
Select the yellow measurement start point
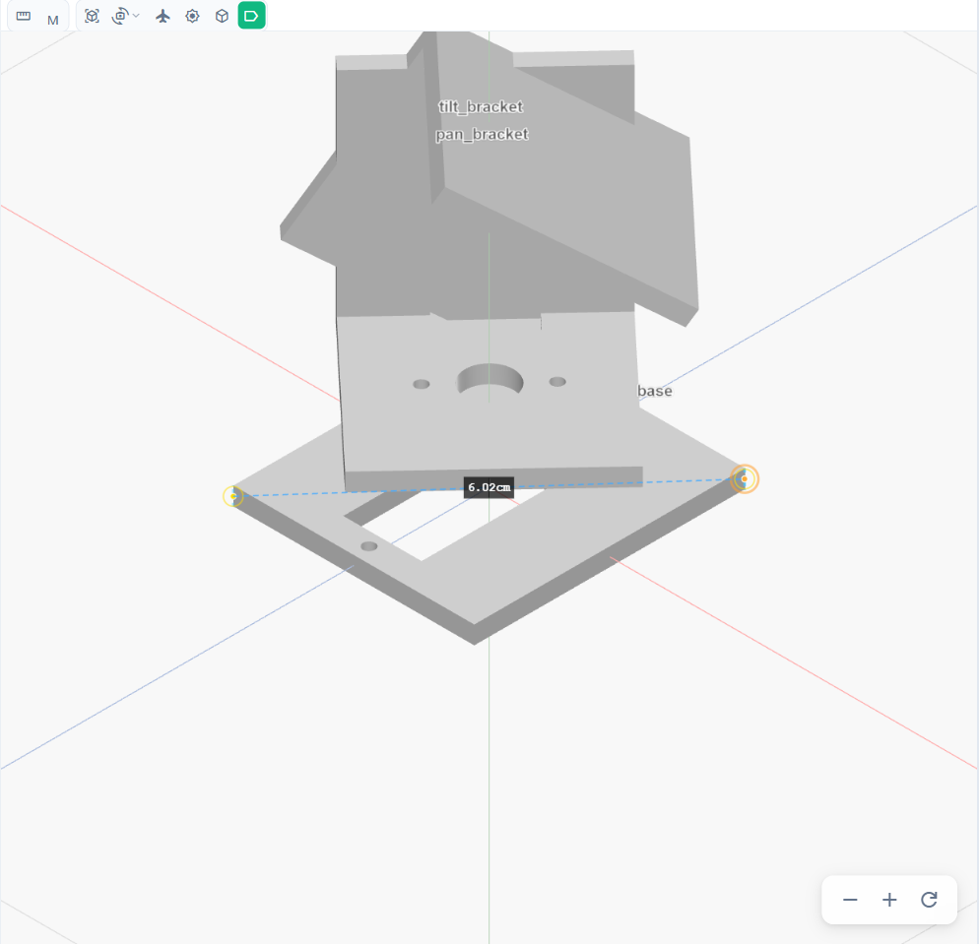(232, 497)
